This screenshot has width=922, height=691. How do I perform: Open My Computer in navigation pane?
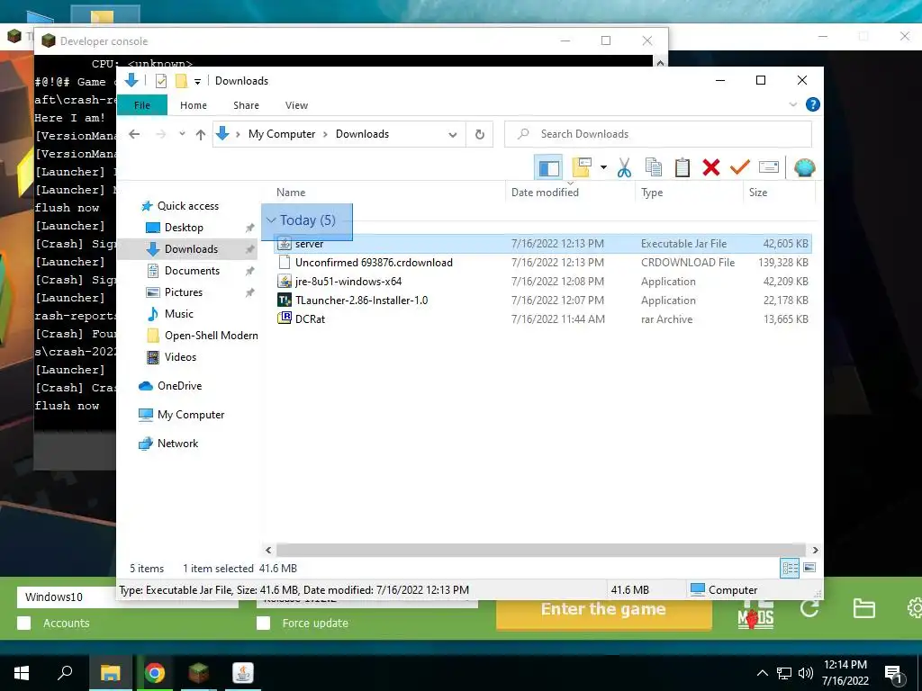pos(191,415)
